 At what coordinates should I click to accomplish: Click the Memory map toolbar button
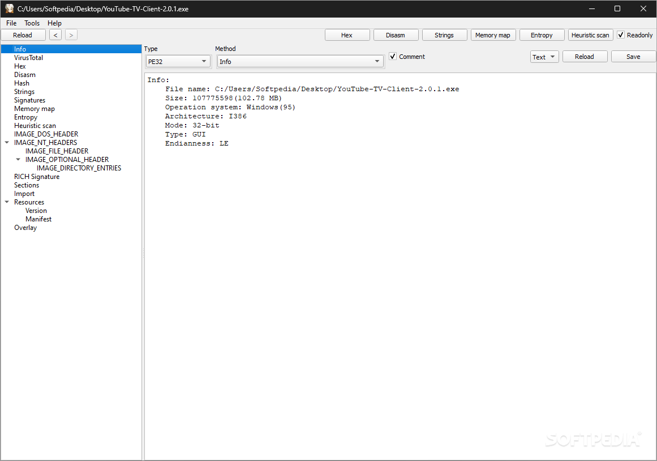493,35
